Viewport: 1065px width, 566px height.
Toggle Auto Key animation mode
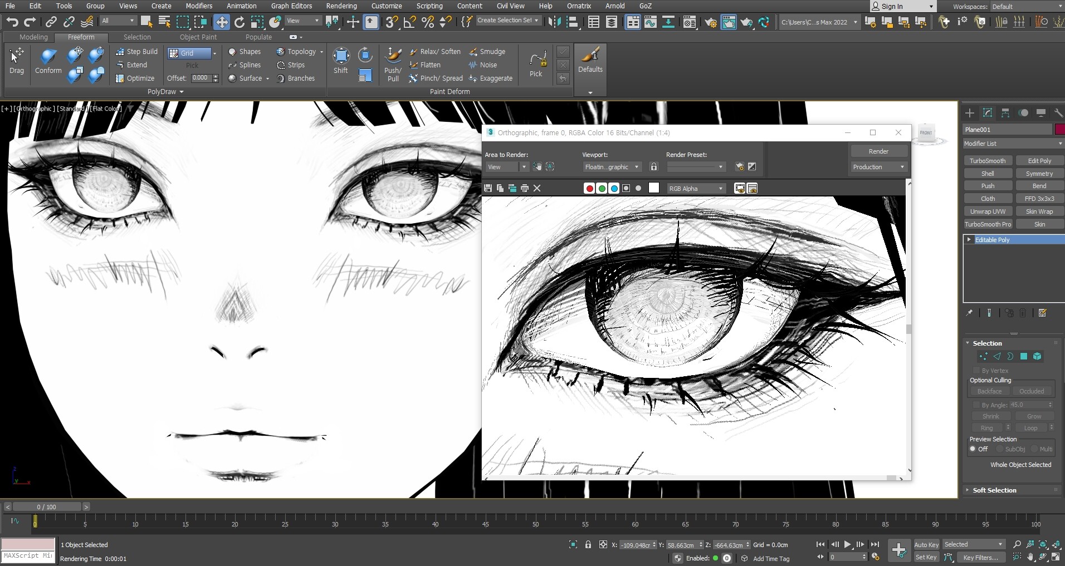(926, 544)
